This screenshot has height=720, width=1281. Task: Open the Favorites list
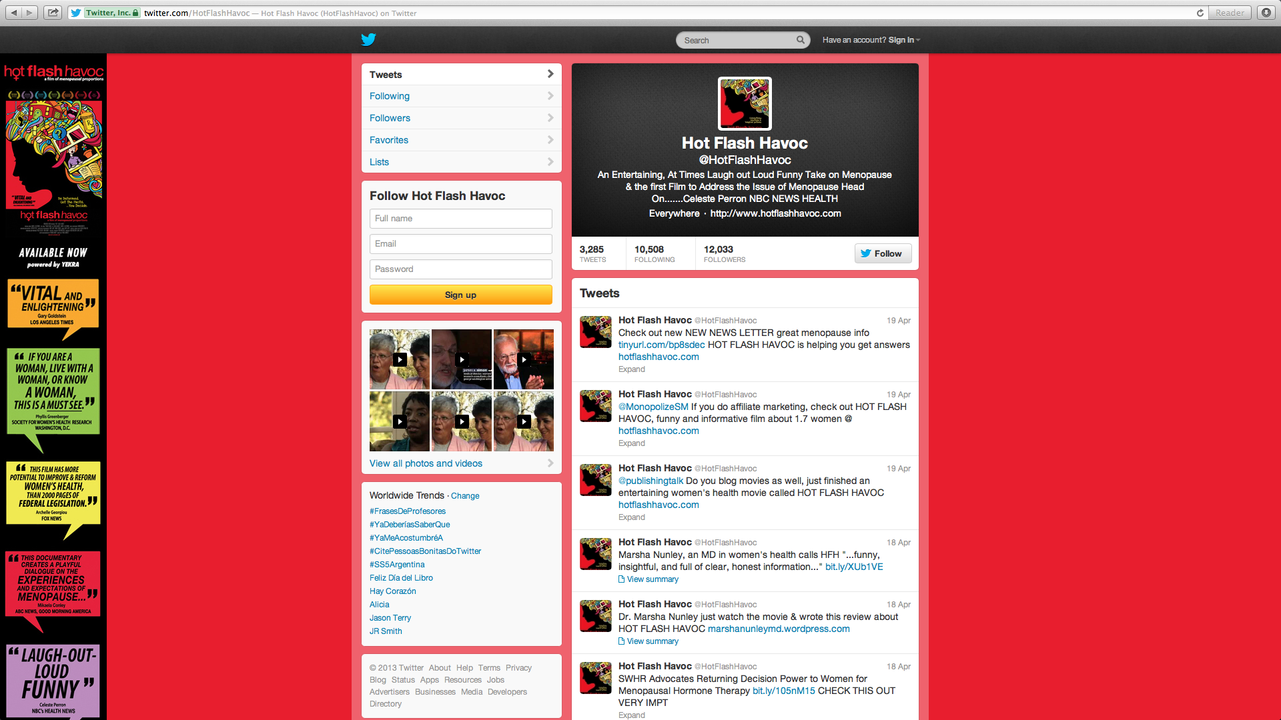click(x=462, y=140)
